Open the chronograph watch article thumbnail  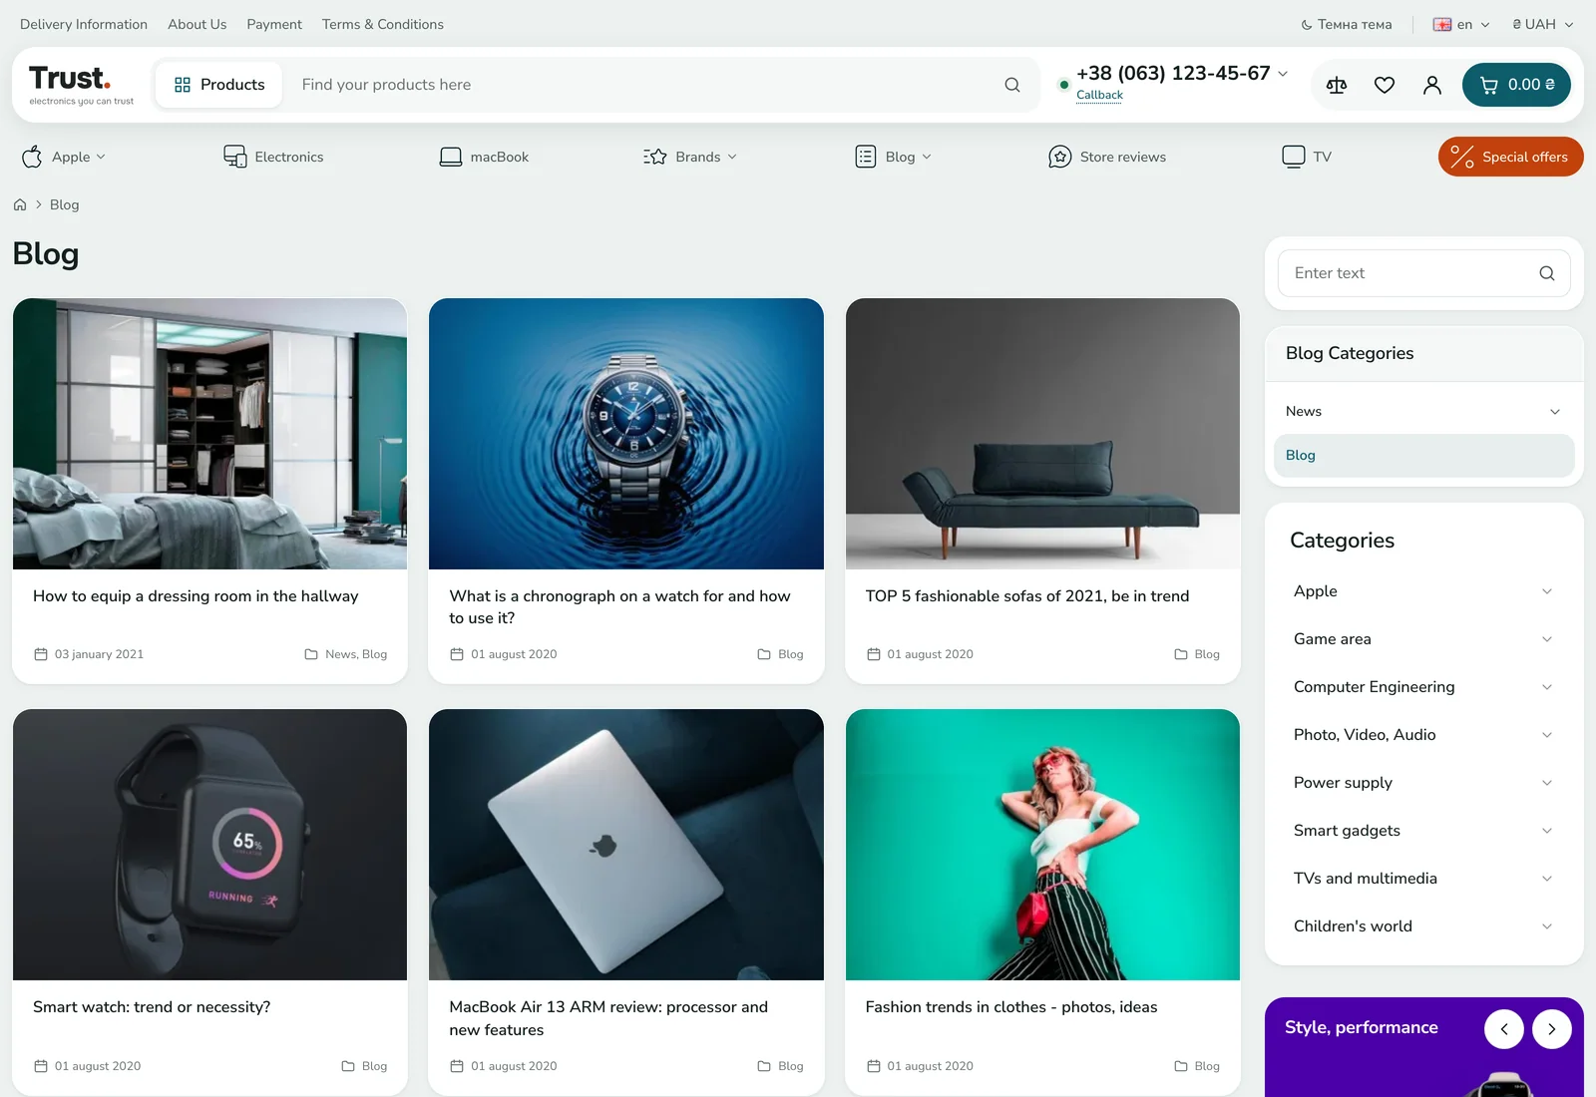[x=626, y=434]
